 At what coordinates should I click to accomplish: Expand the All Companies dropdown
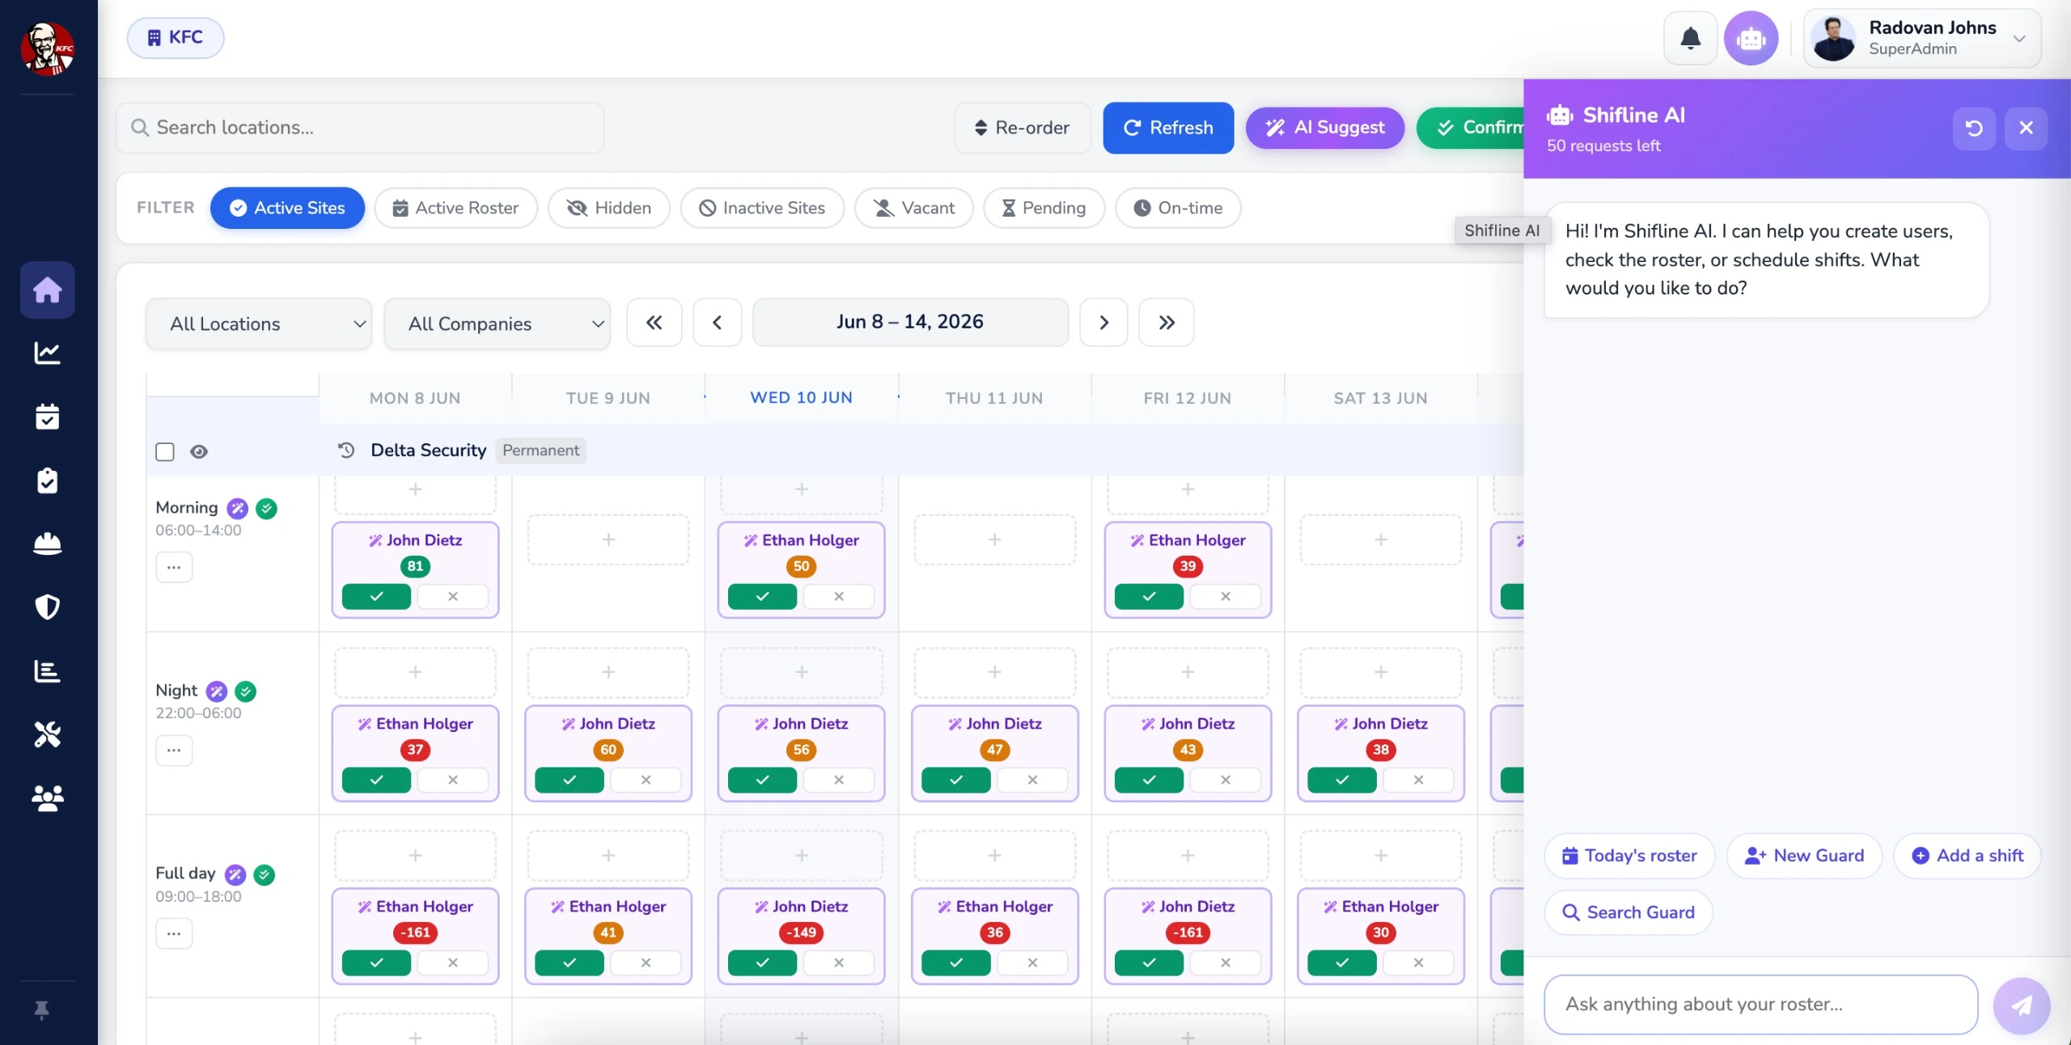[497, 324]
